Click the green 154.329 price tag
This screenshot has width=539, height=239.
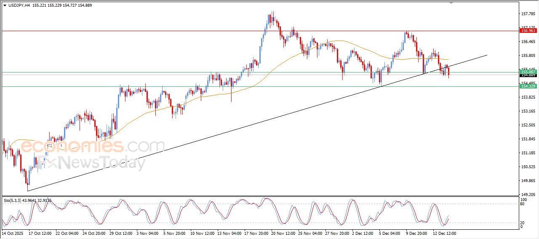[x=528, y=86]
